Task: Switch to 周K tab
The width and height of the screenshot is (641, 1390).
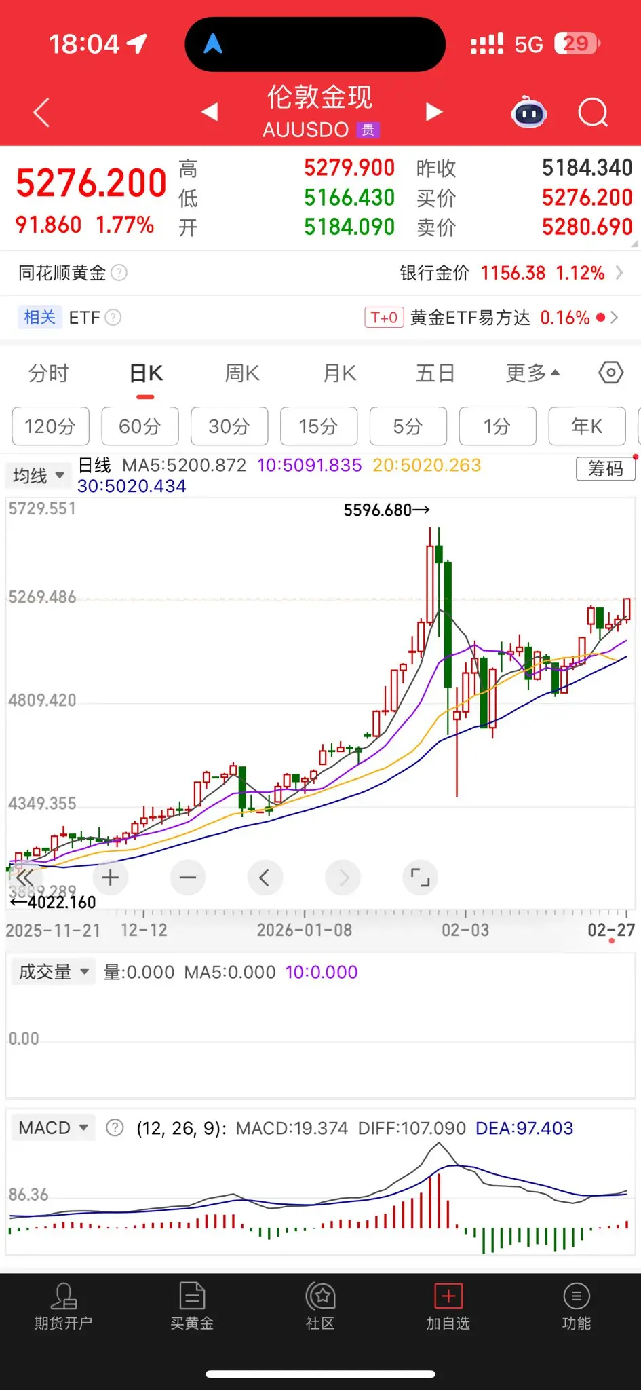Action: tap(242, 373)
